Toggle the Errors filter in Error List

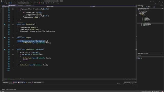click(15, 82)
